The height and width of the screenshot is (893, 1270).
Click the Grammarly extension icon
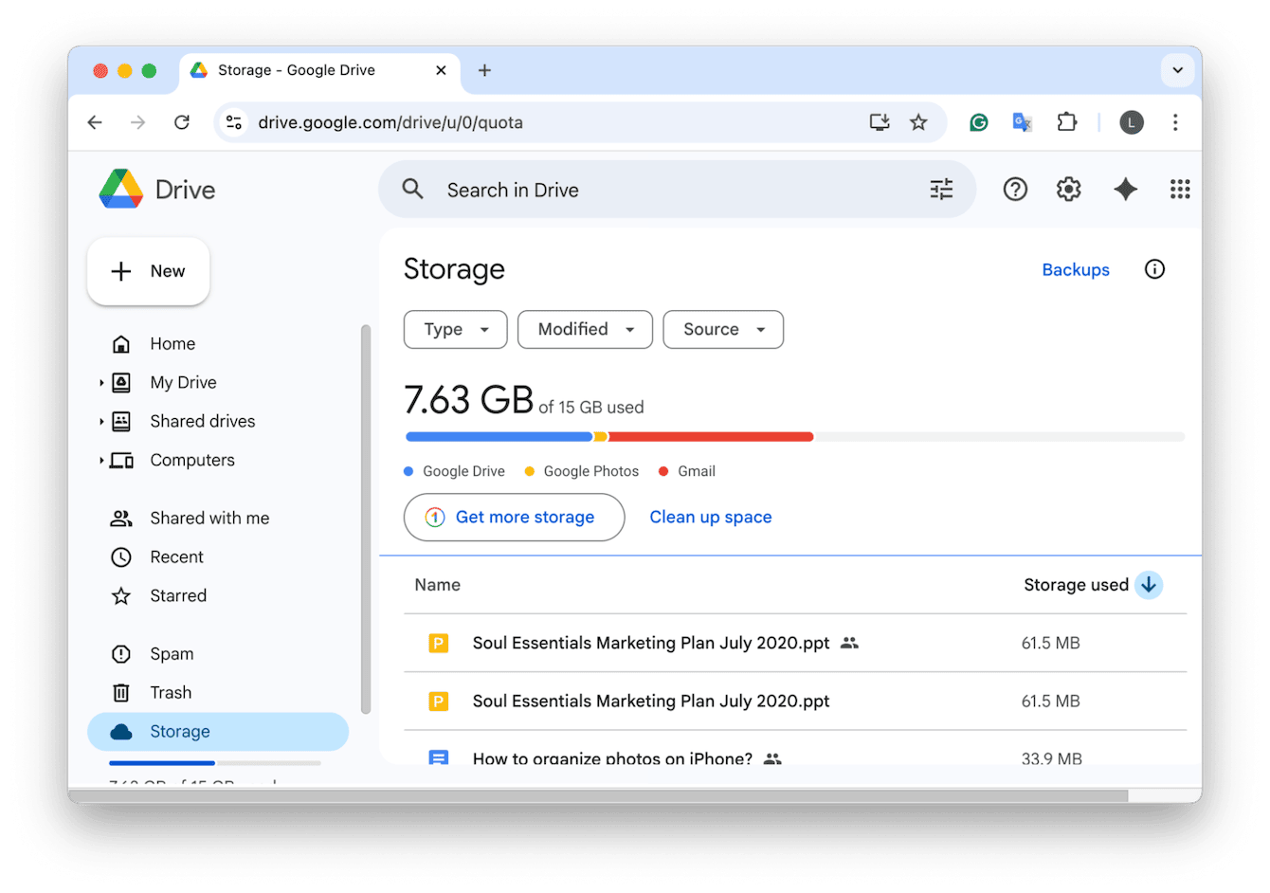tap(978, 121)
